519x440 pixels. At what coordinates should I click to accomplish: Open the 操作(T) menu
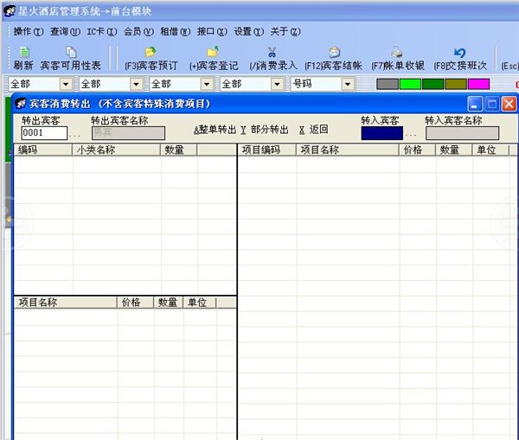coord(29,31)
